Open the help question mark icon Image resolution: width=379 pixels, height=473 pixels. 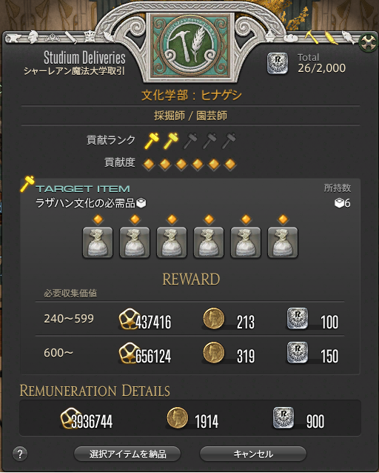point(20,454)
